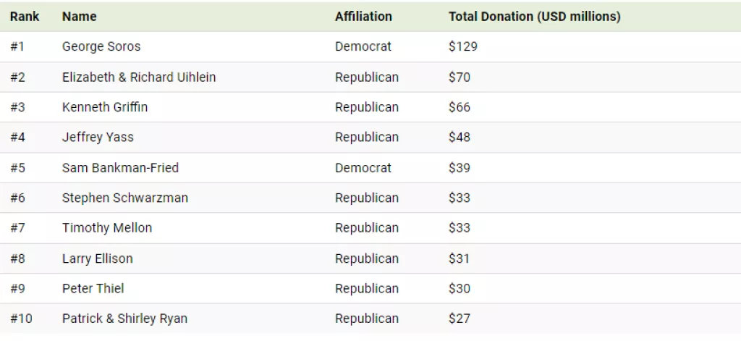Click the Rank column header
Viewport: 741px width, 341px height.
pos(25,16)
